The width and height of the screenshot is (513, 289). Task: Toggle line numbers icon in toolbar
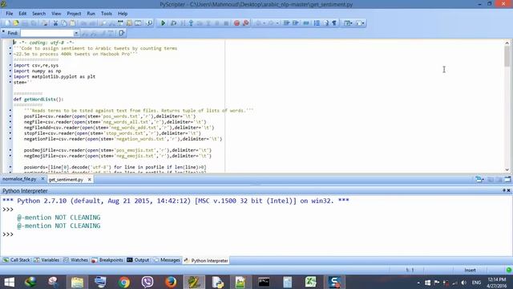pyautogui.click(x=317, y=23)
